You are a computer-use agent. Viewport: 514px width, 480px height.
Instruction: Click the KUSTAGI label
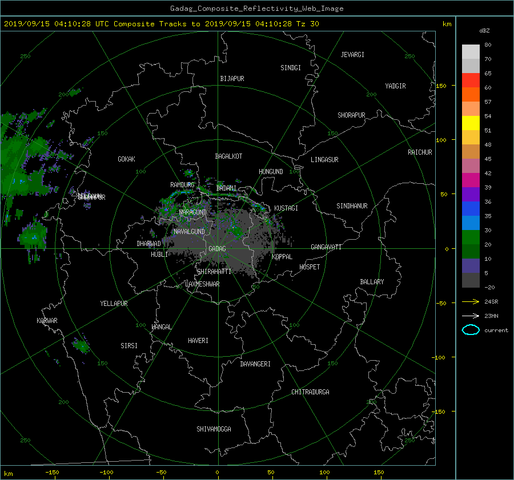pyautogui.click(x=286, y=208)
